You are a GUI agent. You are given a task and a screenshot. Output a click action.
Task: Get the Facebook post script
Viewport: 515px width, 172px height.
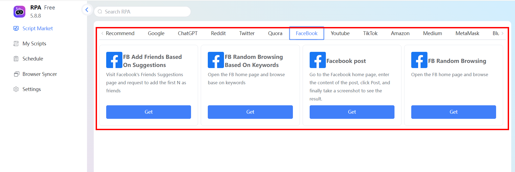coord(352,112)
